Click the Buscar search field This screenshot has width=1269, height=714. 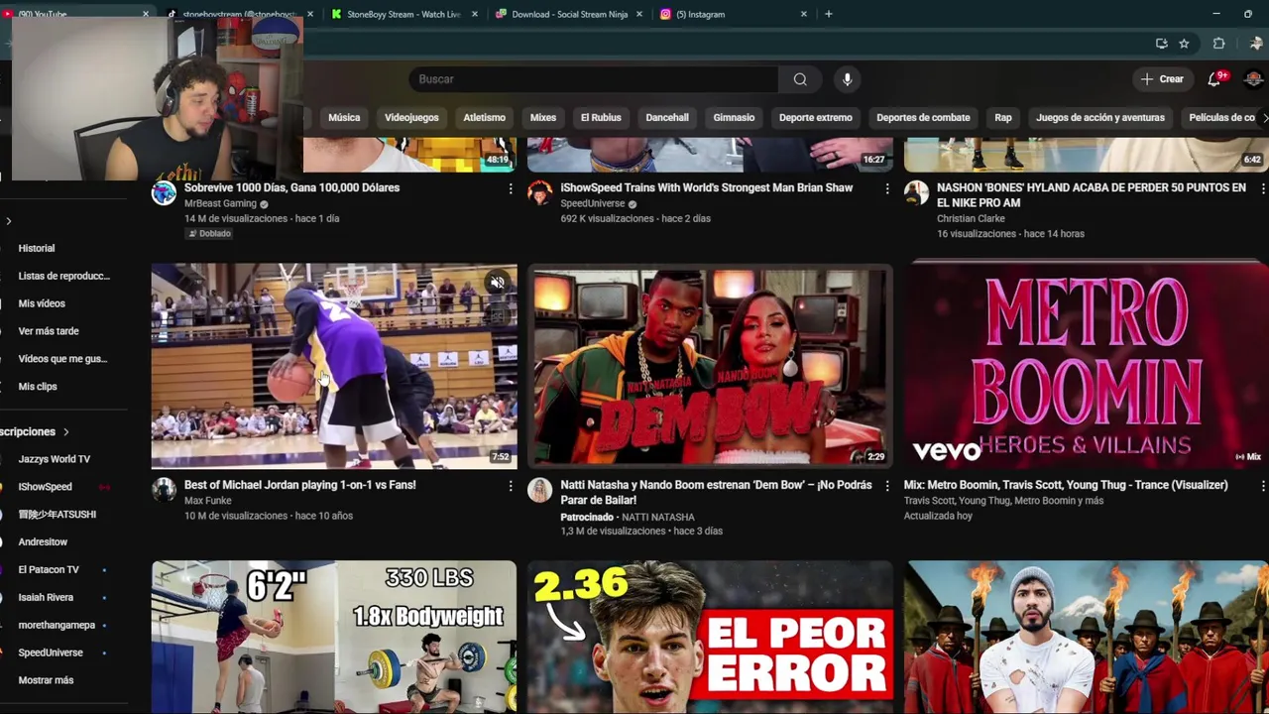(593, 79)
